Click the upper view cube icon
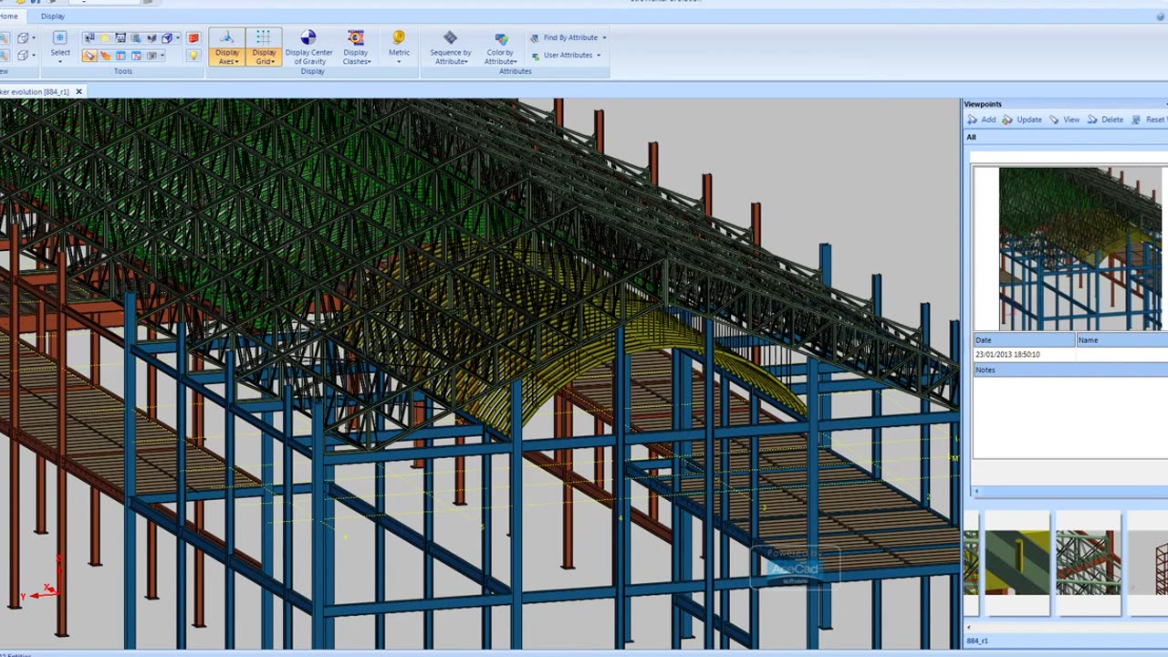The height and width of the screenshot is (657, 1168). coord(23,38)
